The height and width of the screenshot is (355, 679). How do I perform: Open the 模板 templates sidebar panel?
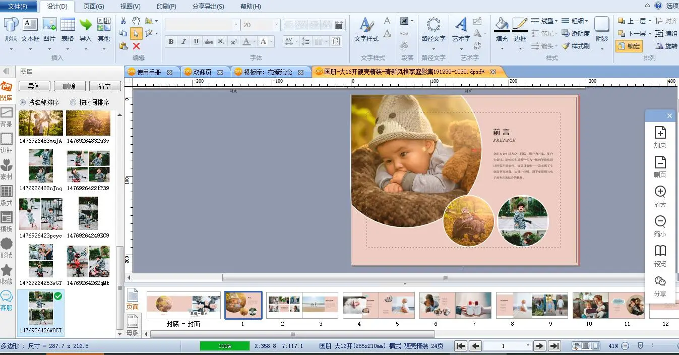(7, 221)
